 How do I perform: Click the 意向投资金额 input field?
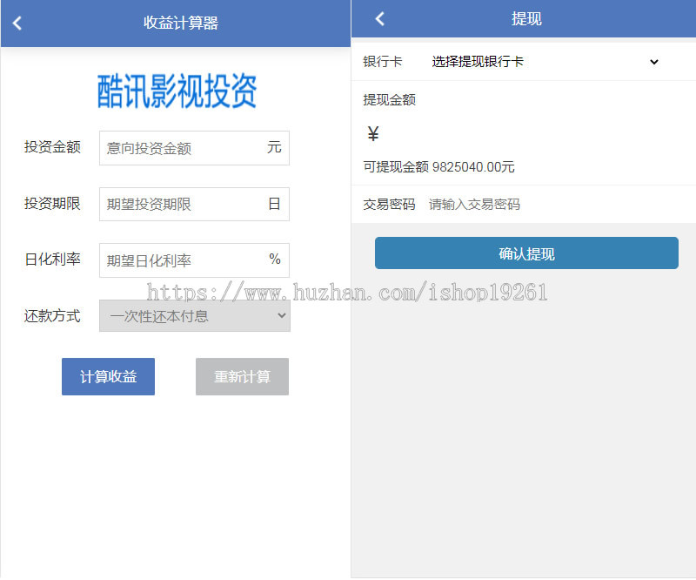coord(194,148)
